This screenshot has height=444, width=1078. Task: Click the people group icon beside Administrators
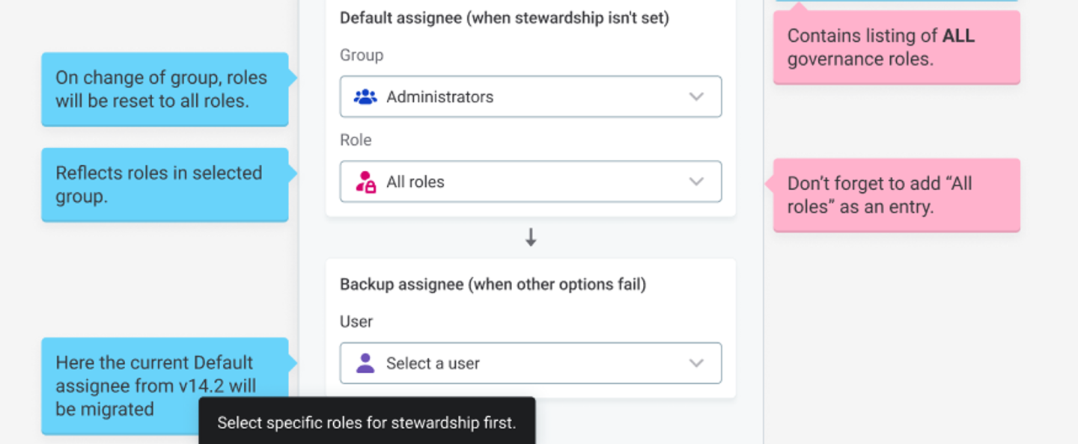(365, 96)
